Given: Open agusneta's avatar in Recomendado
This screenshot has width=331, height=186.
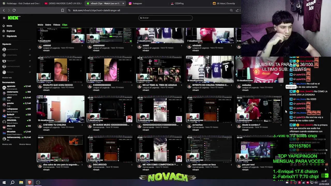Looking at the screenshot, I should (4, 87).
